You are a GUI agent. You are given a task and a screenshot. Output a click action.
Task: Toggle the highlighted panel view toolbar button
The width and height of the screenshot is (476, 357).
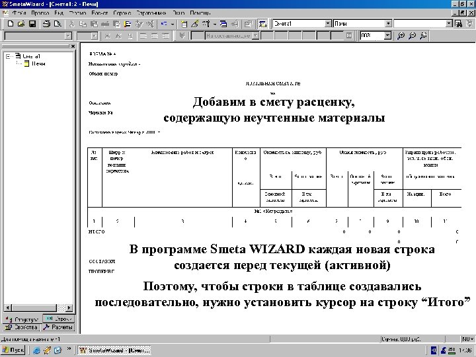[x=262, y=24]
